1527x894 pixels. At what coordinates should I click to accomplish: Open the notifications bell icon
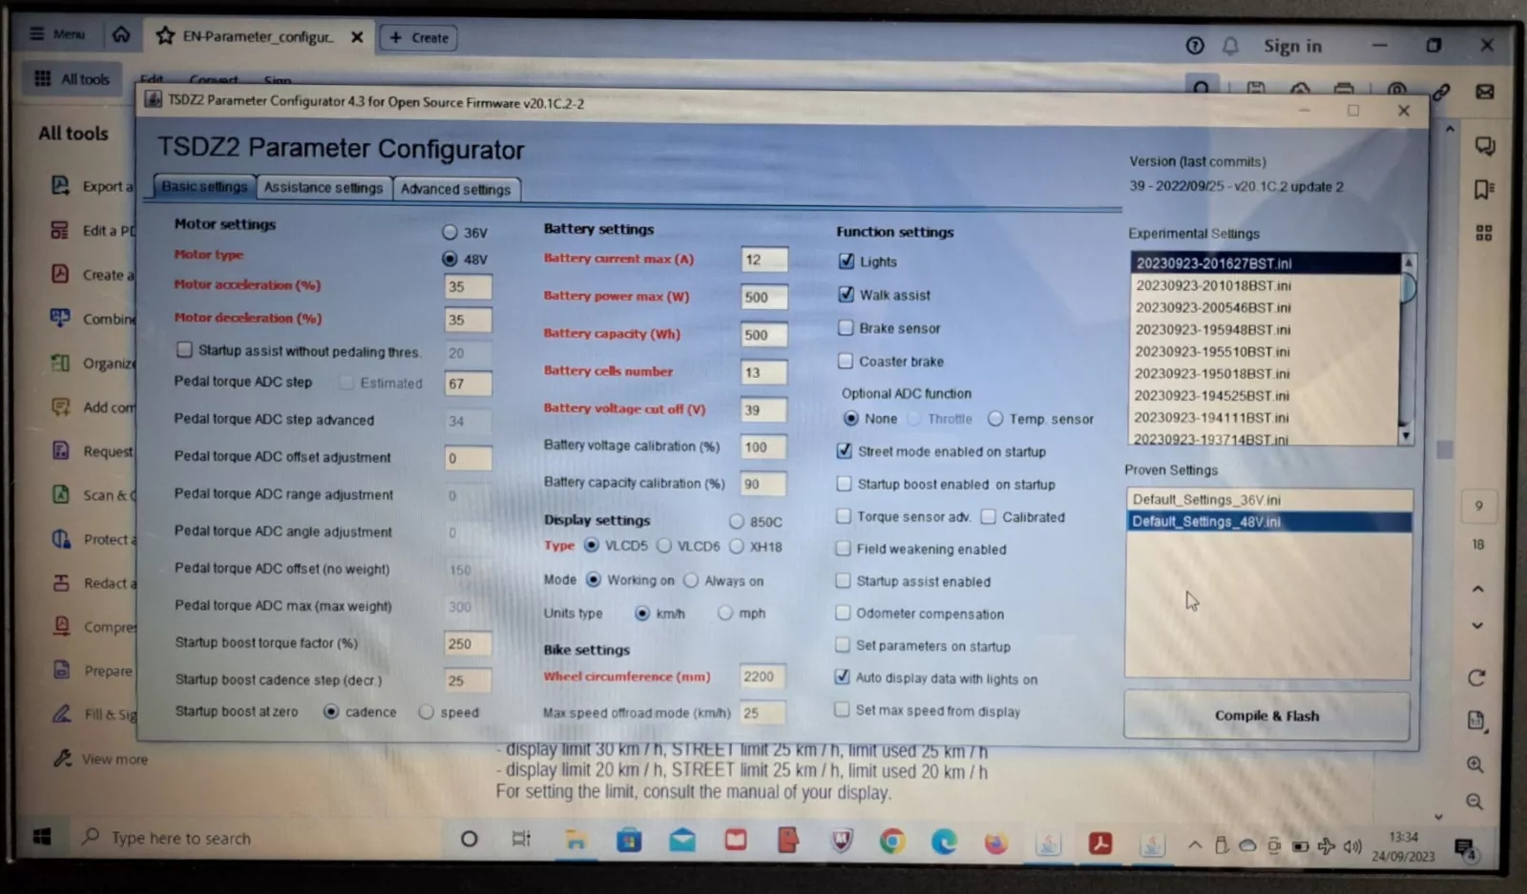click(x=1230, y=46)
